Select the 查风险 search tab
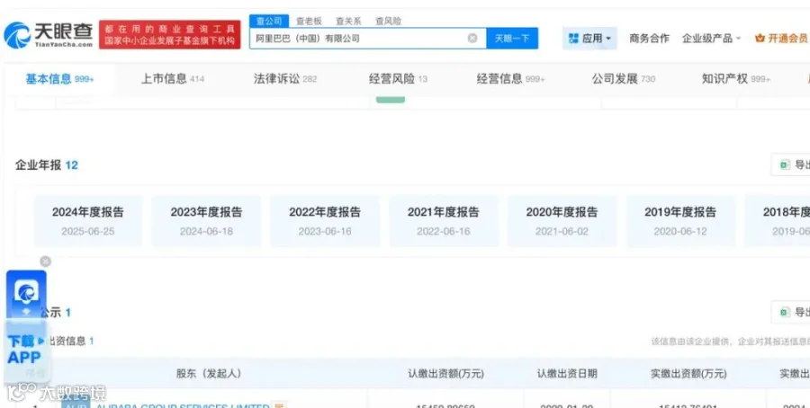This screenshot has height=408, width=810. (x=389, y=22)
